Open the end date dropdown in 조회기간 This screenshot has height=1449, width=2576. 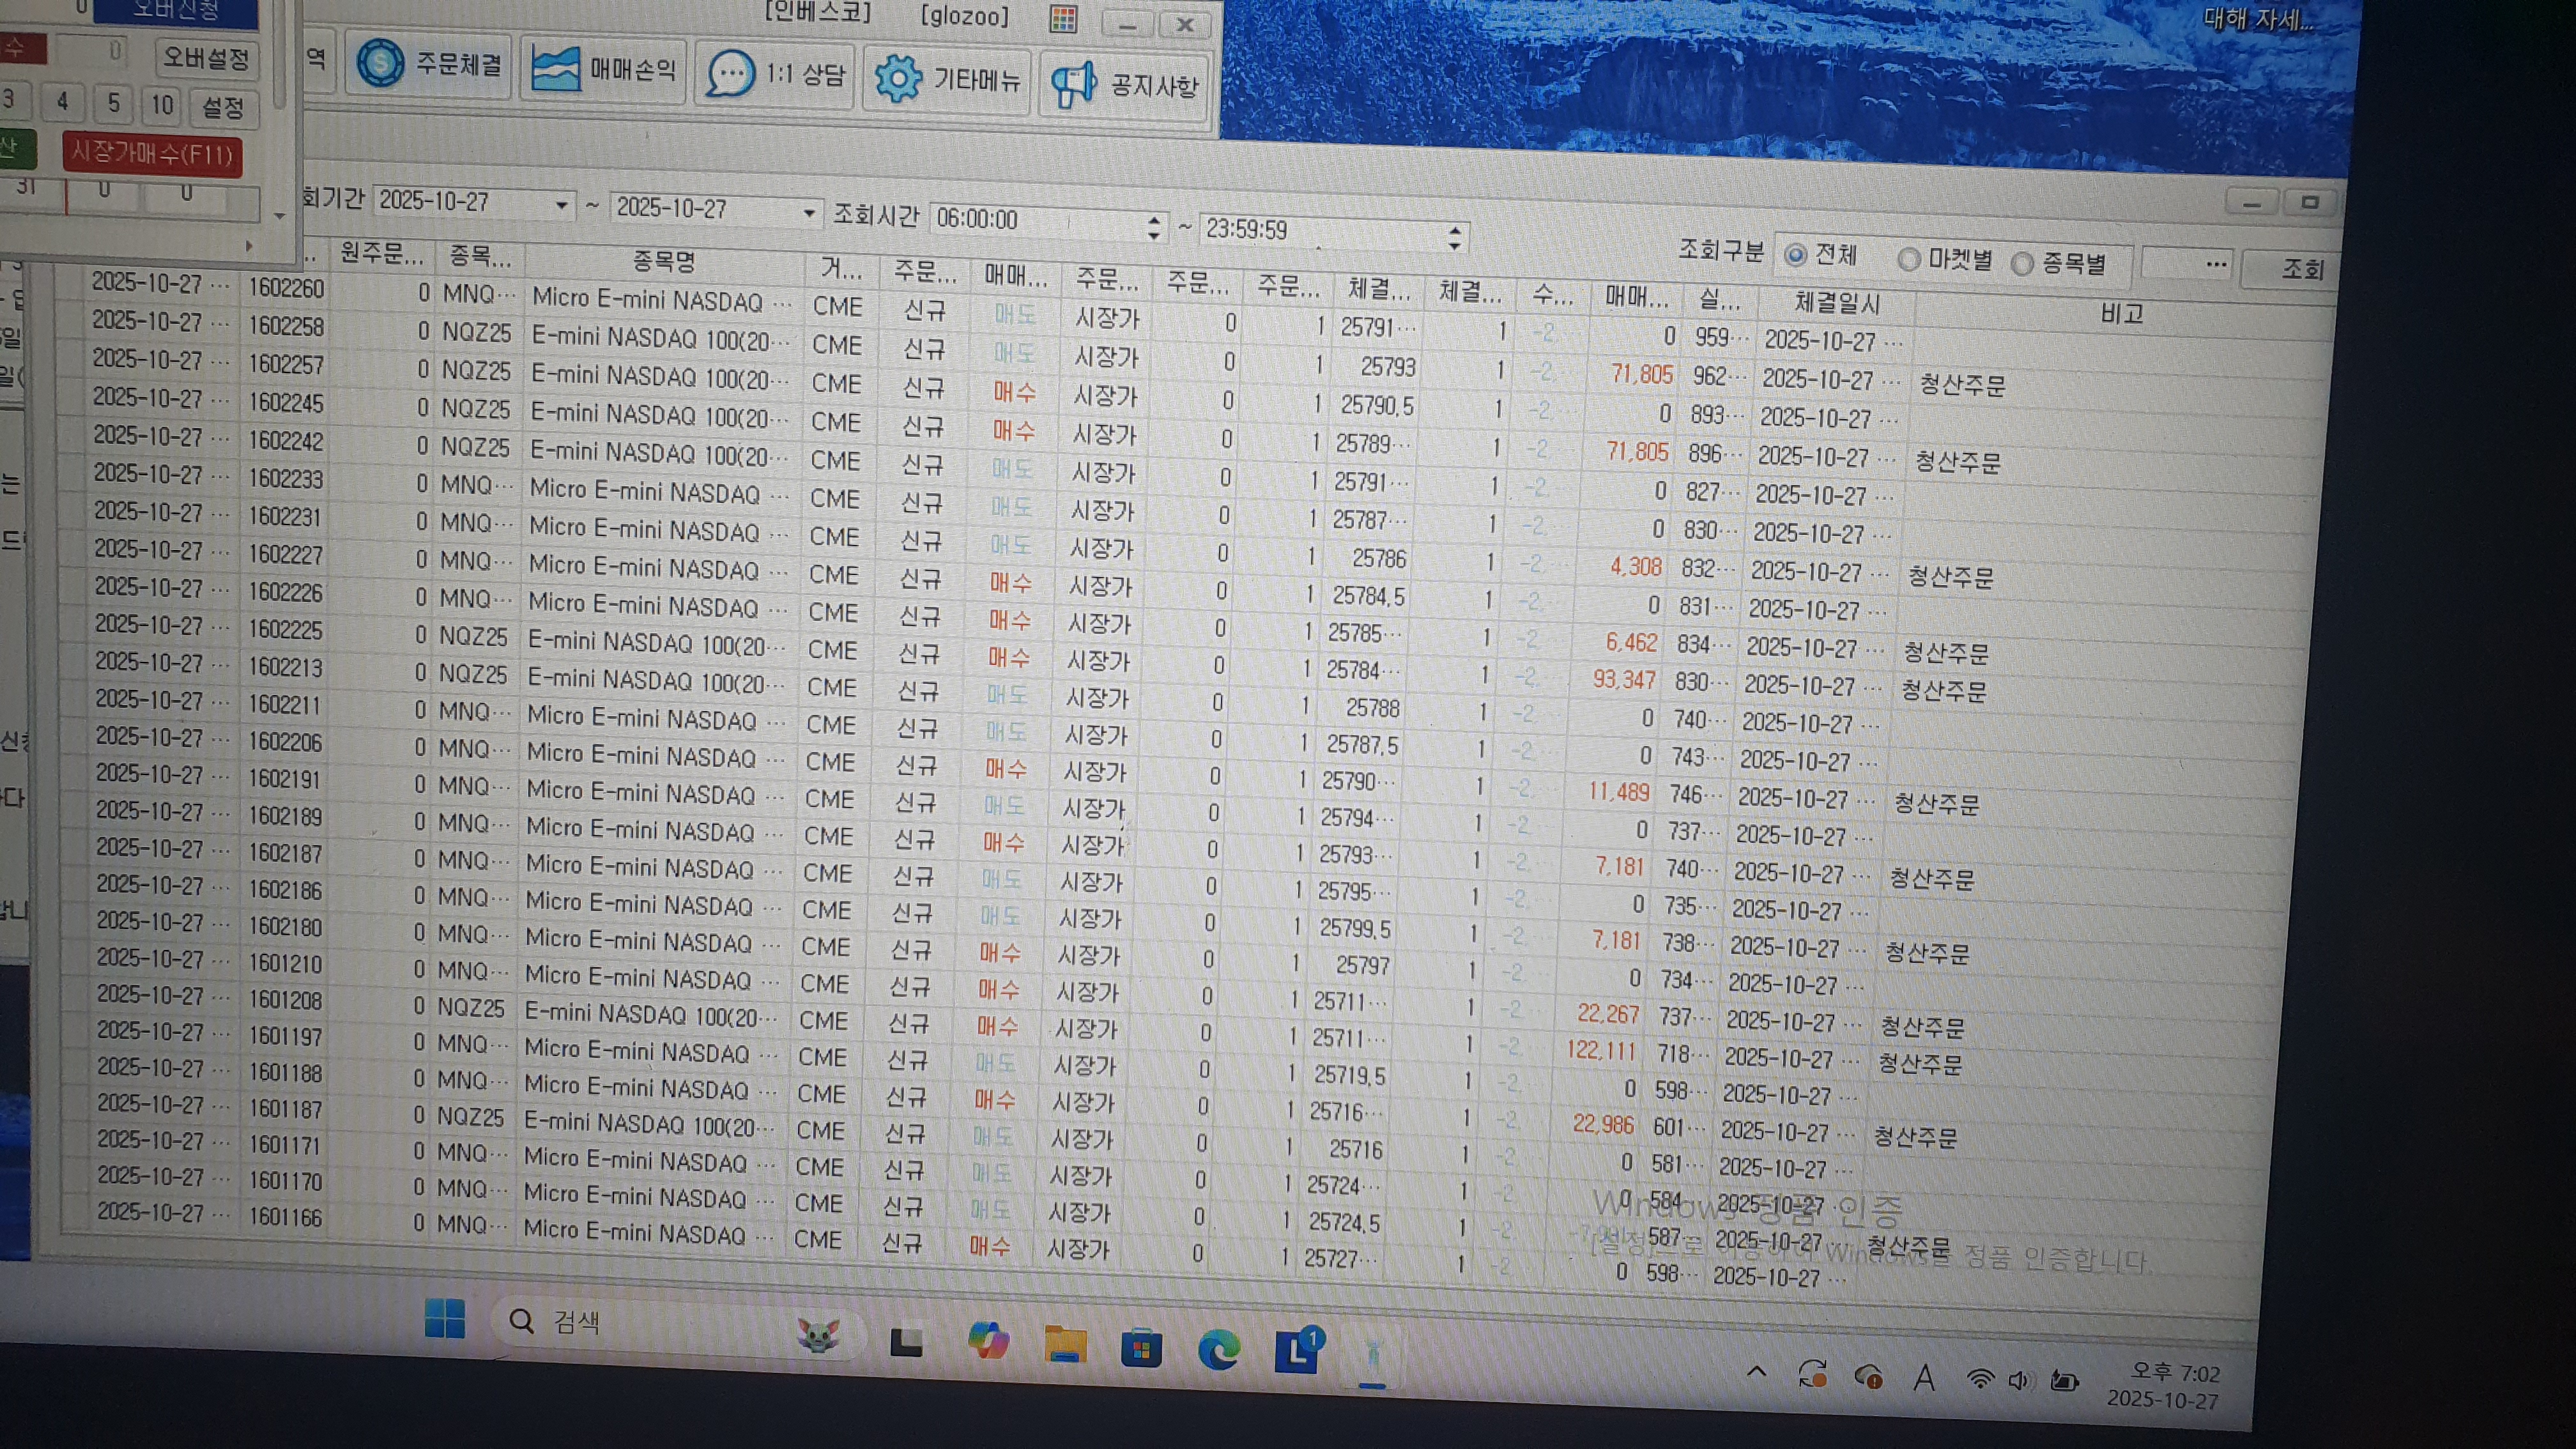pos(808,213)
